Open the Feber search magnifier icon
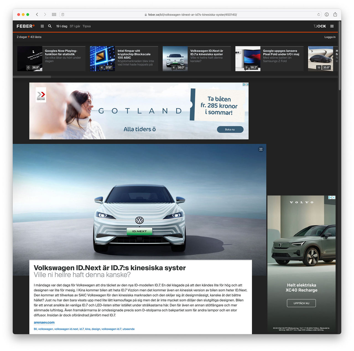Image resolution: width=354 pixels, height=351 pixels. [x=50, y=26]
